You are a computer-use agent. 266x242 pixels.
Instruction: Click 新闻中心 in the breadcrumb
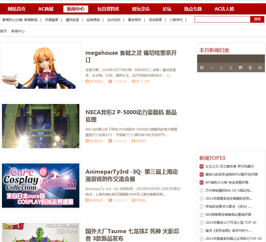(x=18, y=31)
